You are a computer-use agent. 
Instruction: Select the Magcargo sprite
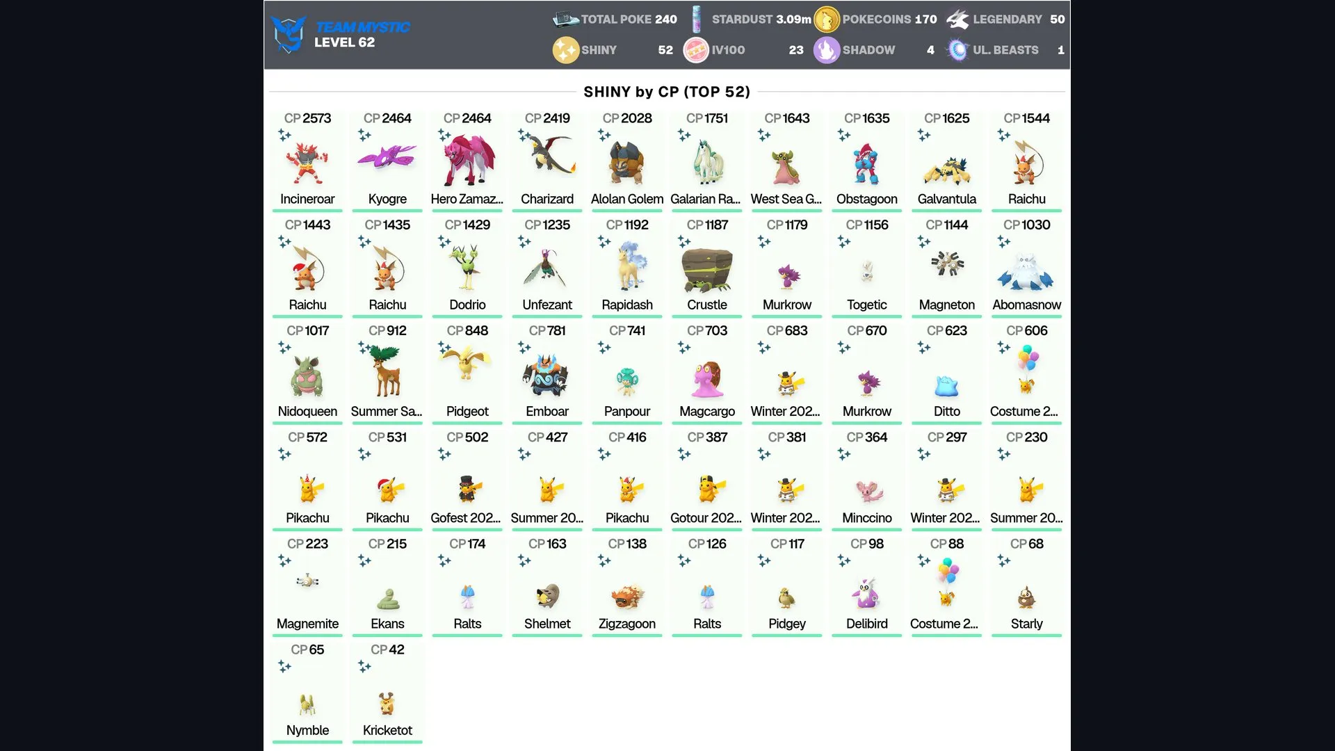point(707,380)
